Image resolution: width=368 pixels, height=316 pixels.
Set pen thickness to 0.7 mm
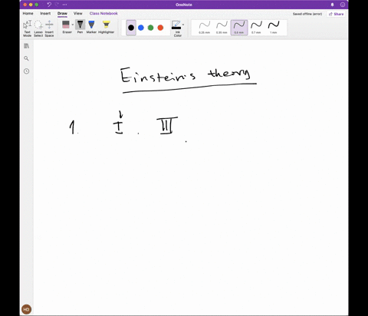256,28
